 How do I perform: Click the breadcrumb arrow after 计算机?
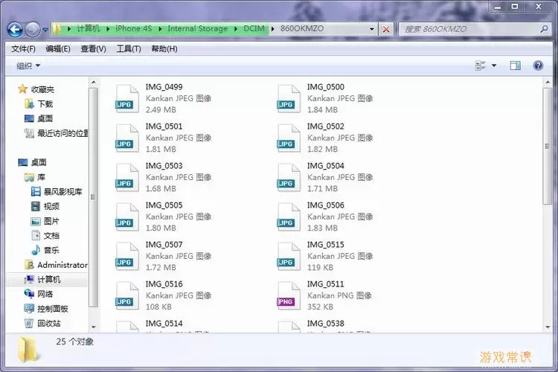click(108, 29)
